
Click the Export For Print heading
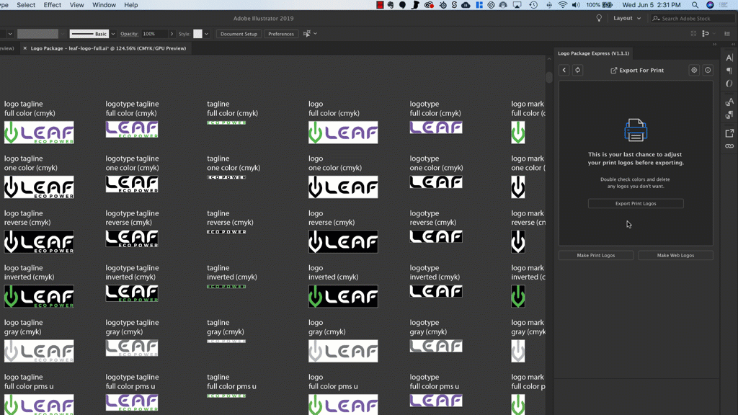pos(637,70)
